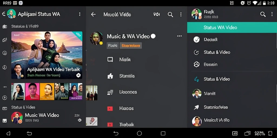Open pink background face thumbnail
Viewport: 277px width, 138px height.
32,92
